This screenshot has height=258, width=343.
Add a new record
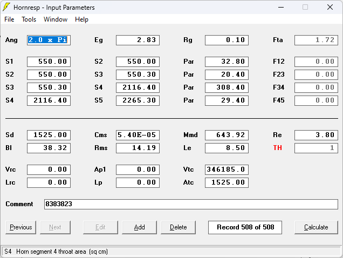[139, 227]
